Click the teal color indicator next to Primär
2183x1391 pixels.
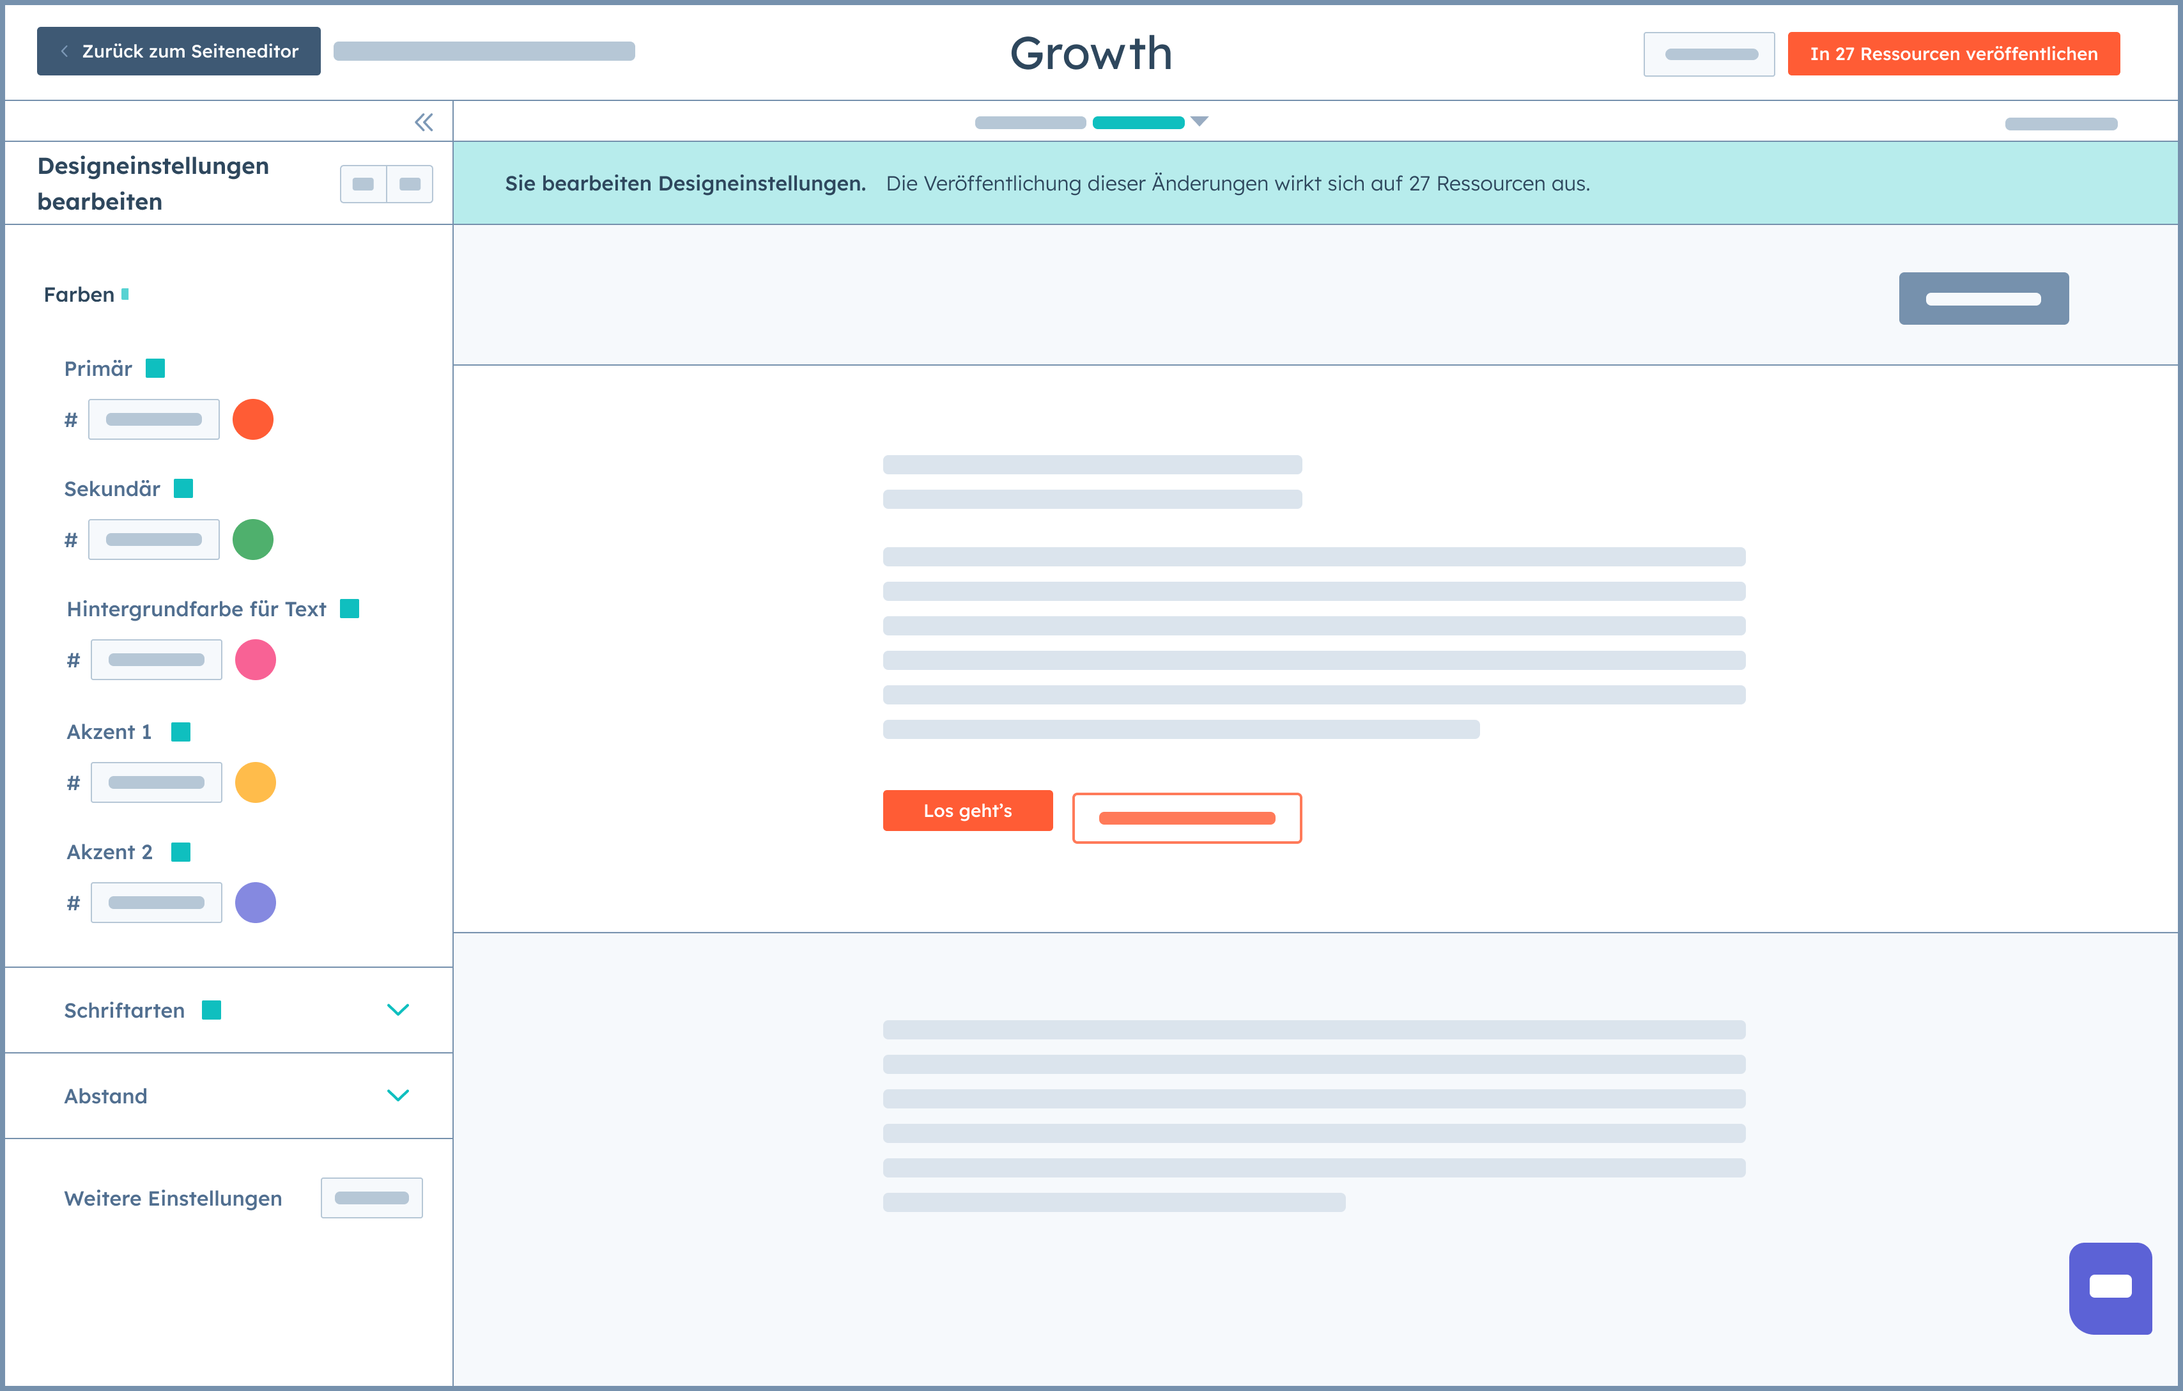click(155, 367)
